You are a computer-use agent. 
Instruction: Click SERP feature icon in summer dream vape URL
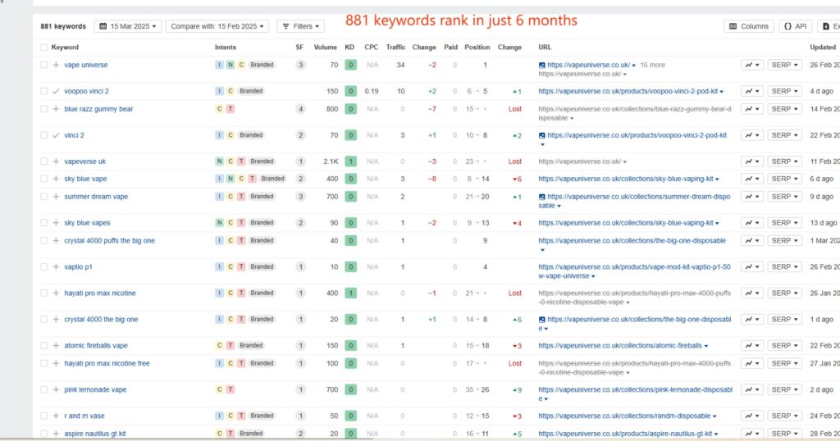(541, 197)
